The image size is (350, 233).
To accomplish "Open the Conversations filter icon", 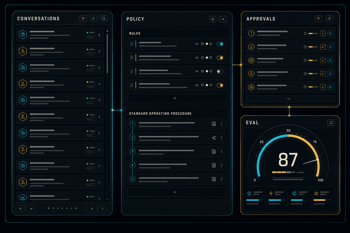I will (83, 19).
